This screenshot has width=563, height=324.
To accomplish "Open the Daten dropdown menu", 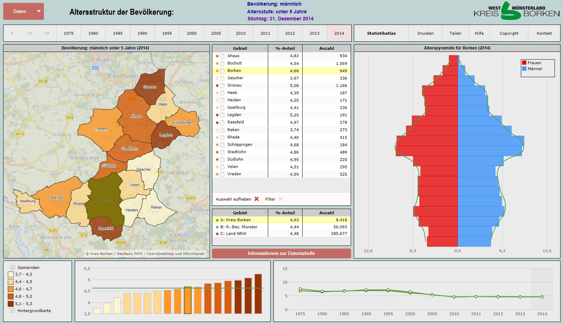I will (x=24, y=11).
